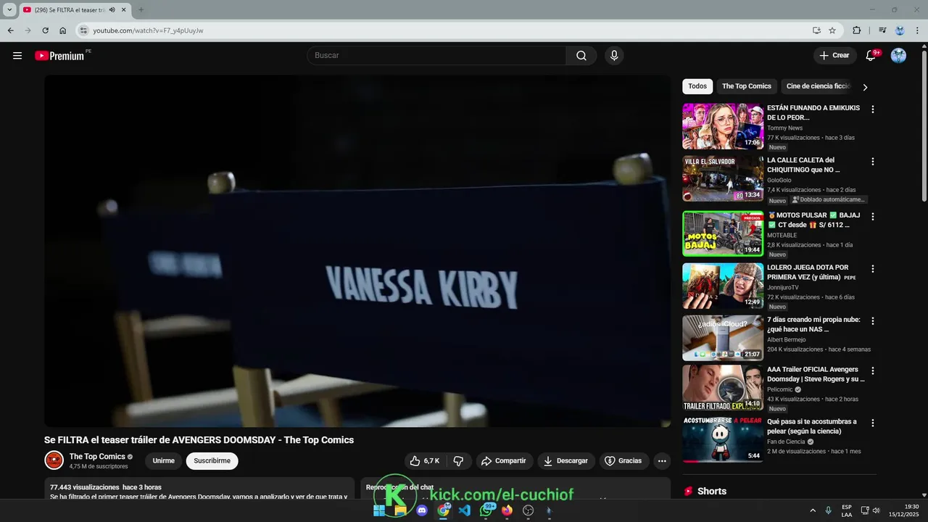Image resolution: width=928 pixels, height=522 pixels.
Task: Open Windows Start menu
Action: 379,510
